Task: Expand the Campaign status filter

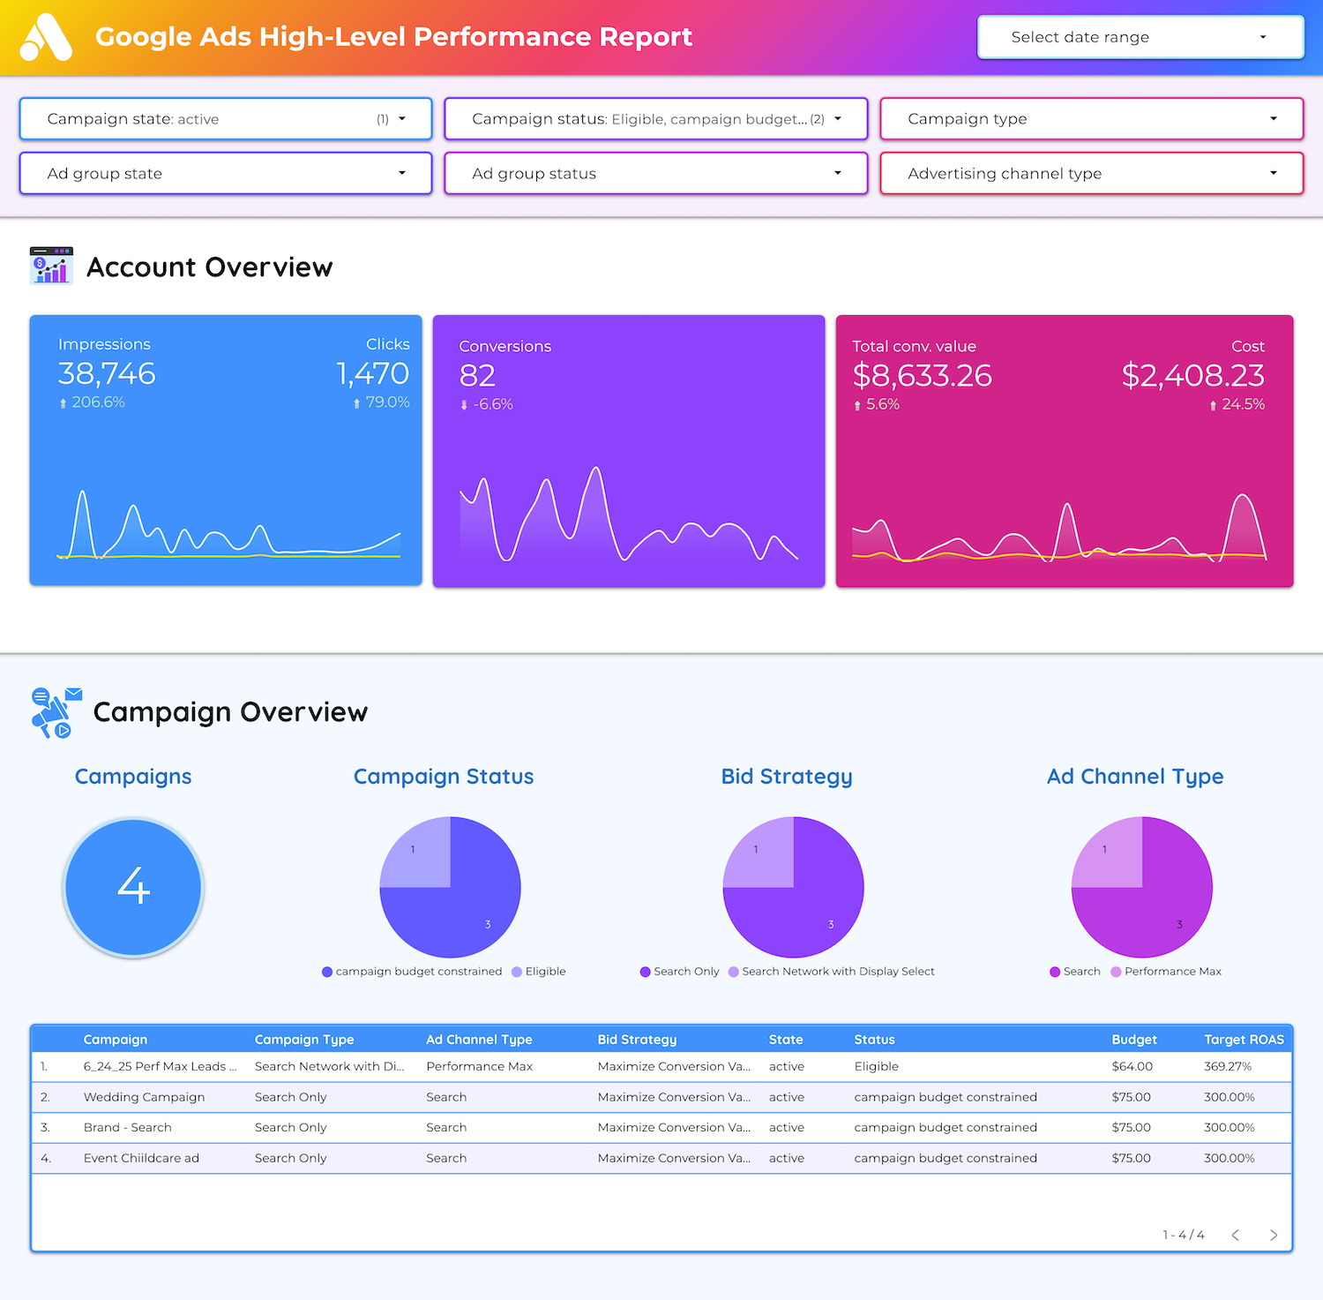Action: (x=656, y=119)
